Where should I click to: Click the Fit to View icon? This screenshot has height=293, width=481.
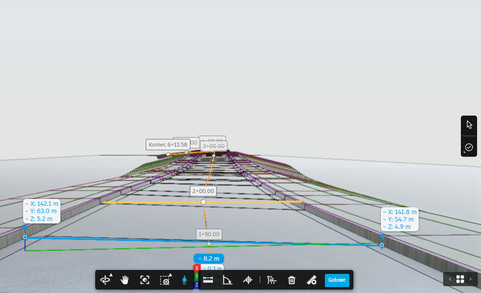(x=145, y=280)
